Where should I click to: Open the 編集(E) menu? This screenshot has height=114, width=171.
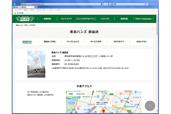pos(26,10)
